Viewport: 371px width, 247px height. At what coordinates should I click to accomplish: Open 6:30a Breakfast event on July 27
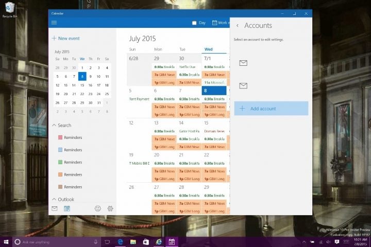coord(164,196)
